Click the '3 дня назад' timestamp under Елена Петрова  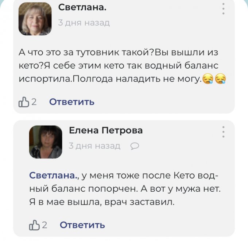[x=94, y=146]
